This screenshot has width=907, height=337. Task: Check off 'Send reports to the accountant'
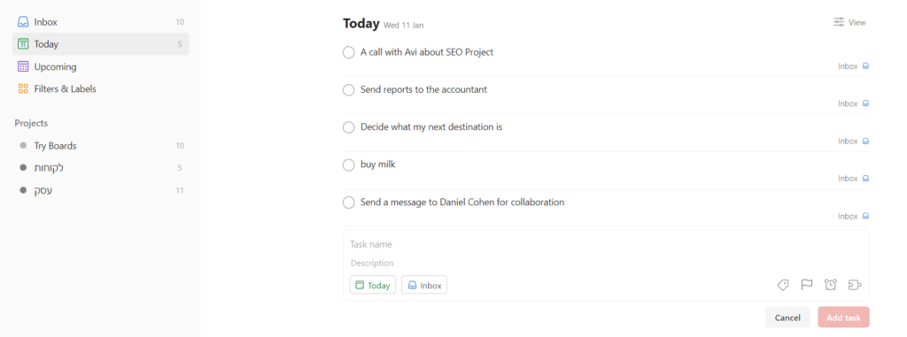point(348,90)
